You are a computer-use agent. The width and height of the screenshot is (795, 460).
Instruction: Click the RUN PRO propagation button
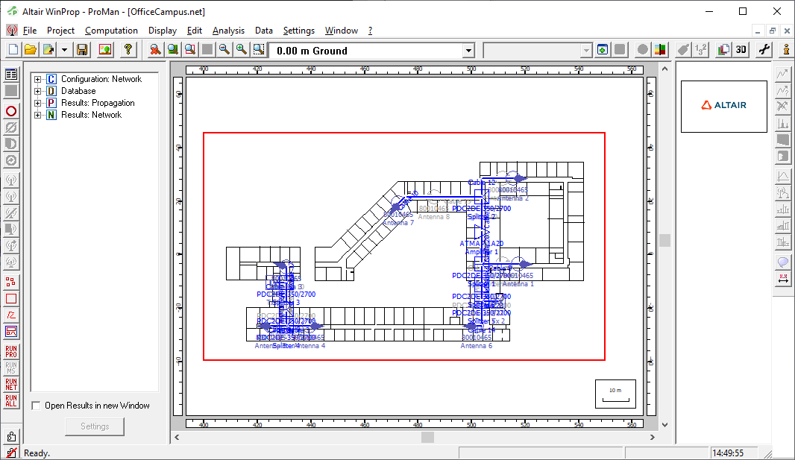click(x=11, y=351)
